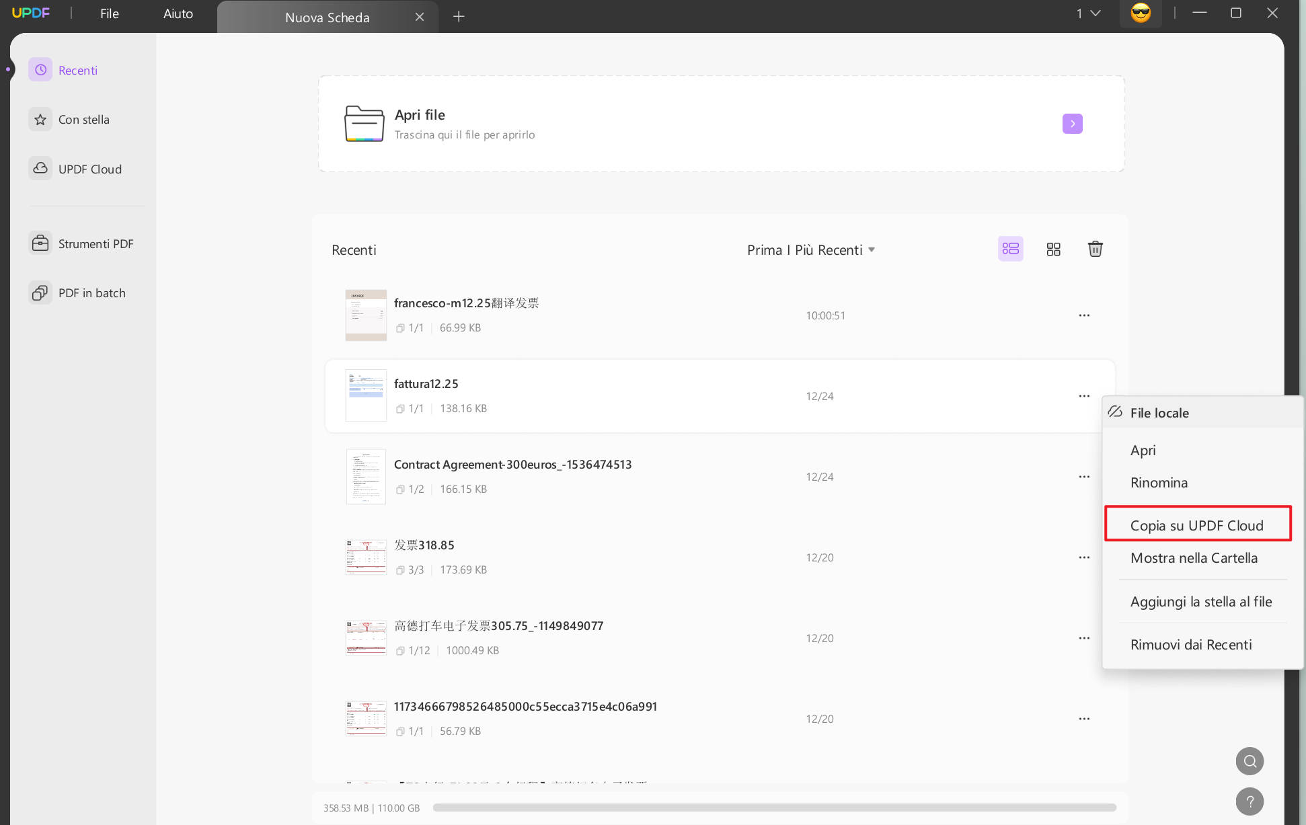Switch to list view layout
Image resolution: width=1306 pixels, height=825 pixels.
coord(1010,249)
